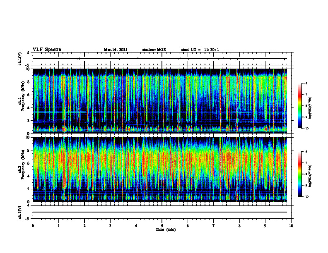This screenshot has height=253, width=328.
Task: Click the "6" tick on ch.1 frequency axis
Action: (29, 95)
